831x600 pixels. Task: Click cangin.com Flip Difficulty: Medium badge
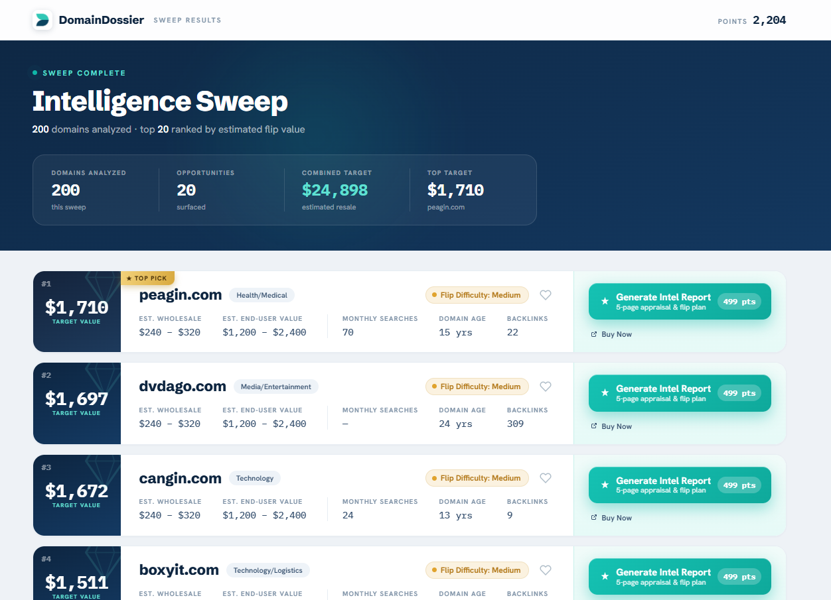coord(477,478)
